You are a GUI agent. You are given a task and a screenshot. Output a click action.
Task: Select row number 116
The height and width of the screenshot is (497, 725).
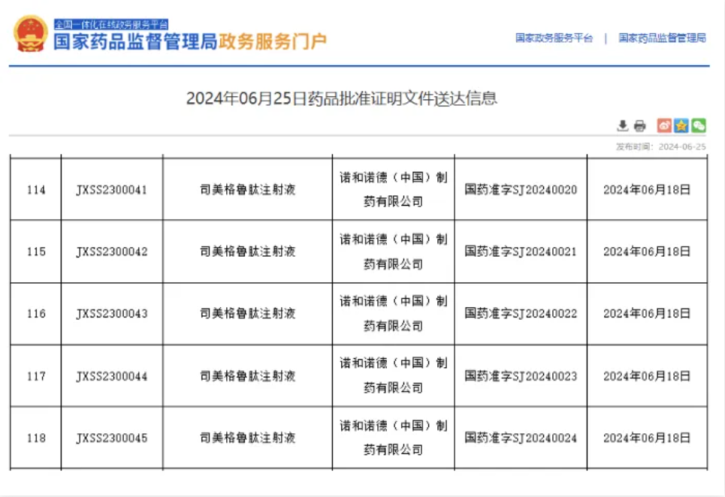[36, 314]
